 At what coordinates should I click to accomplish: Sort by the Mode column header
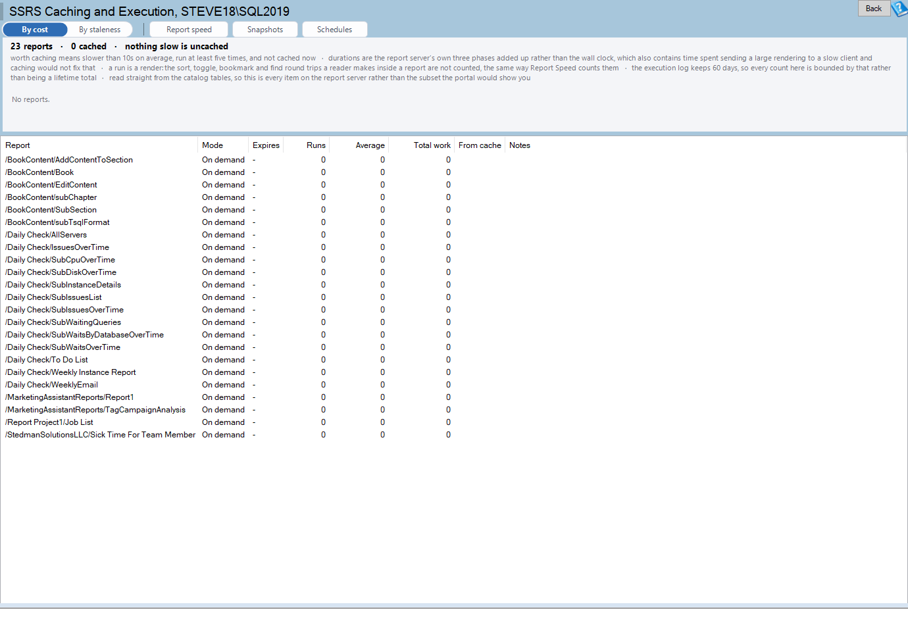[223, 145]
